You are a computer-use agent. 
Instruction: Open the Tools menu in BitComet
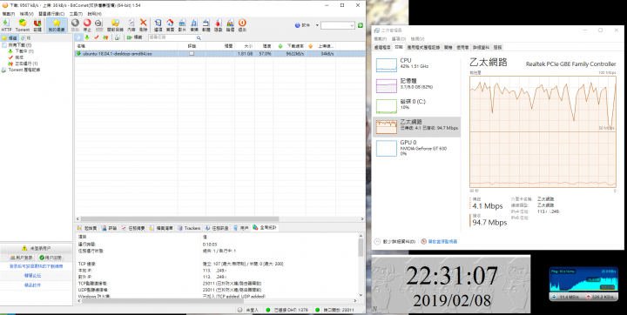pos(75,14)
